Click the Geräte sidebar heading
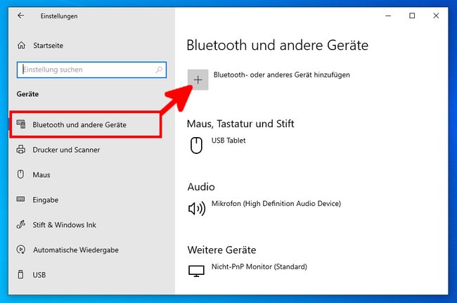 click(x=27, y=94)
